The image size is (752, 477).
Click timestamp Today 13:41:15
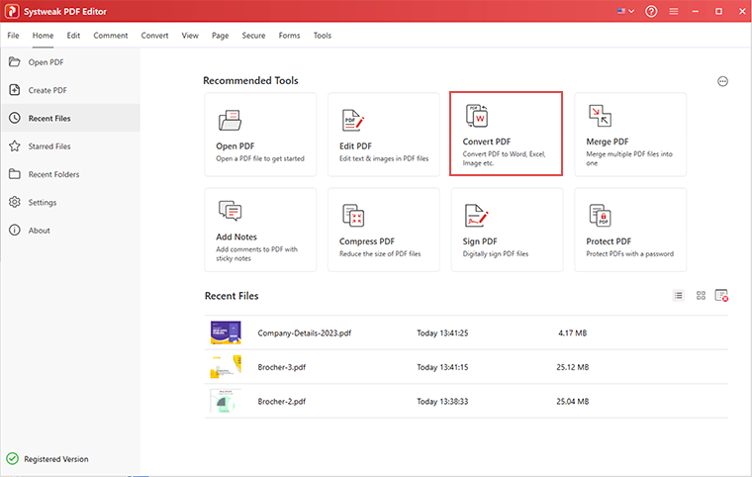pos(442,367)
